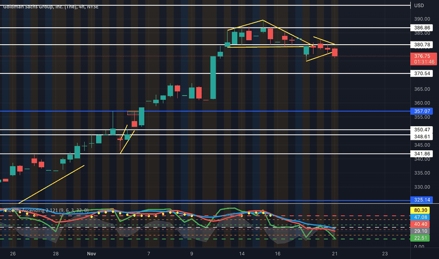Viewport: 439px width, 259px height.
Task: Click the Phoenix Ascending indicator title
Action: (46, 210)
